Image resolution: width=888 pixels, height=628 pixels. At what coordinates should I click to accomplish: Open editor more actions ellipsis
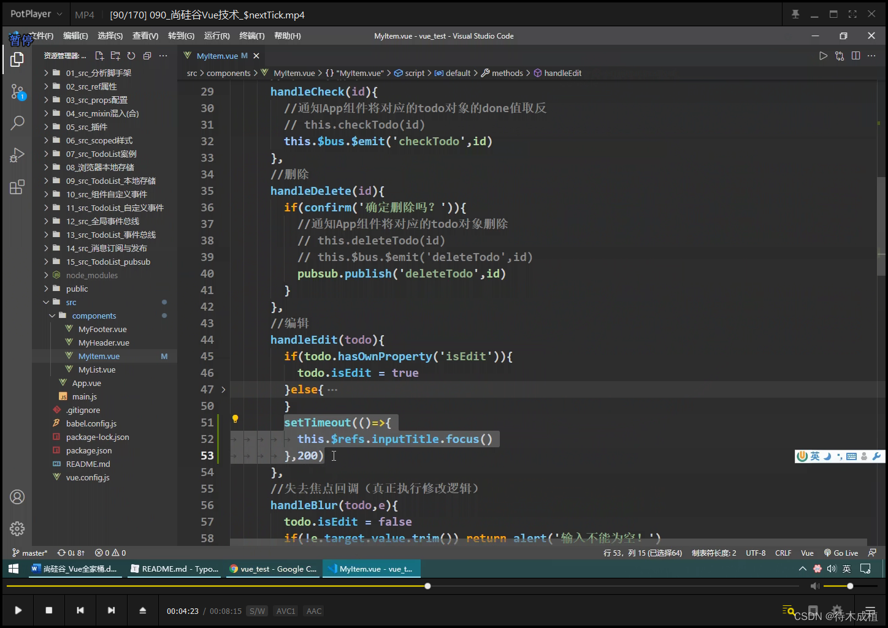click(871, 56)
